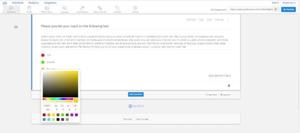Click the Copy link for Q3
Screen dimensions: 300x133
tap(201, 20)
